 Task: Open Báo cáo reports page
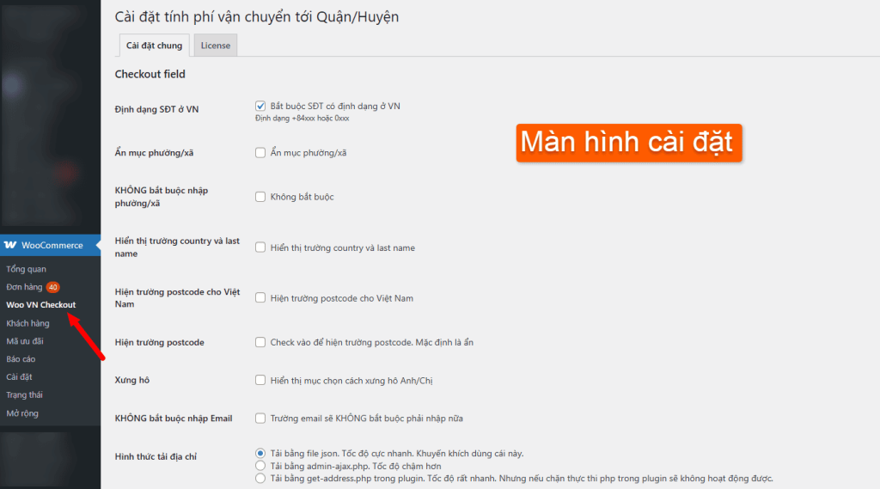point(21,359)
